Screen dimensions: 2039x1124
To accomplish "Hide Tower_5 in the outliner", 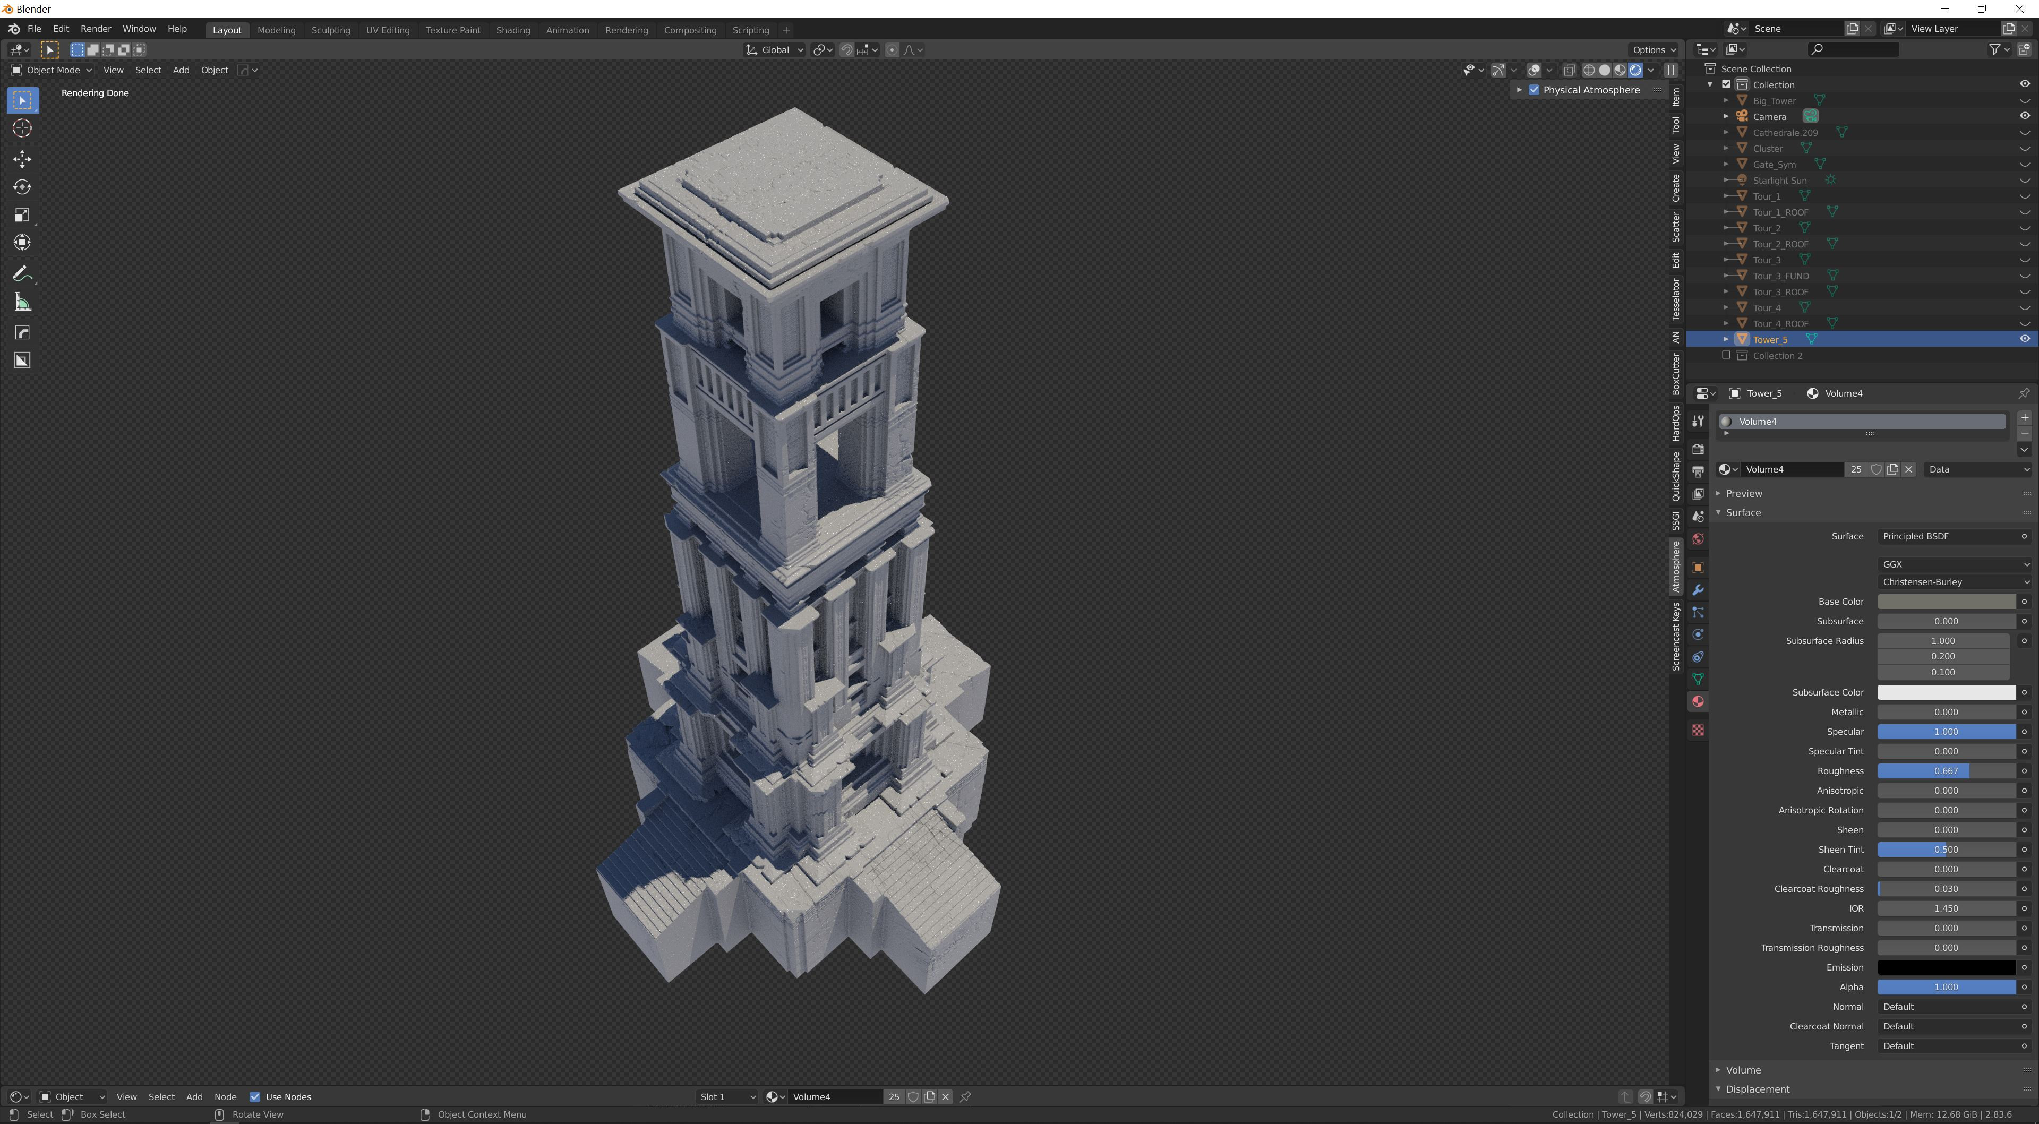I will click(x=2024, y=339).
